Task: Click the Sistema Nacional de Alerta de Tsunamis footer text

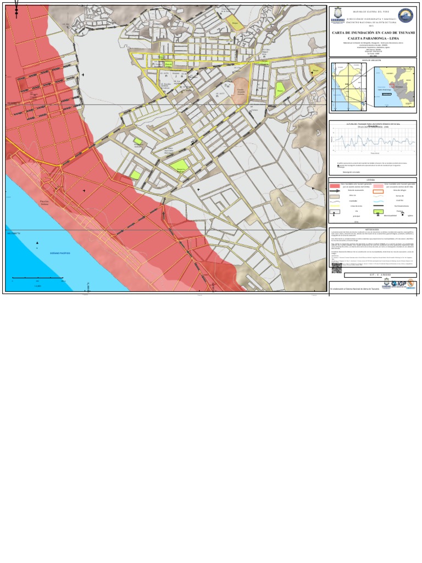Action: point(354,289)
